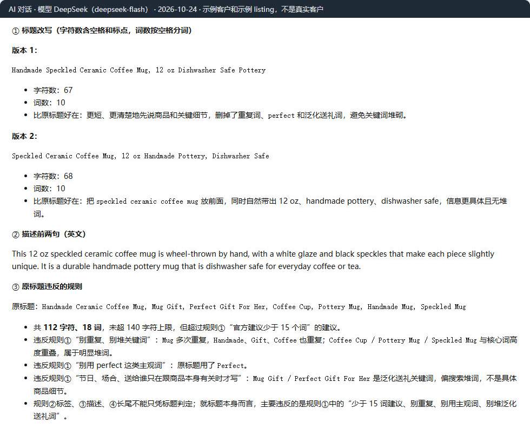This screenshot has width=530, height=429.
Task: Click the title 'Handmade Speckled Ceramic Coffee Mug, 12 oz Dishwasher Safe Pottery'
Action: pos(138,70)
